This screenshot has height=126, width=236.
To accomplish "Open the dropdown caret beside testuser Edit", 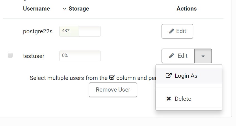I will coord(203,56).
